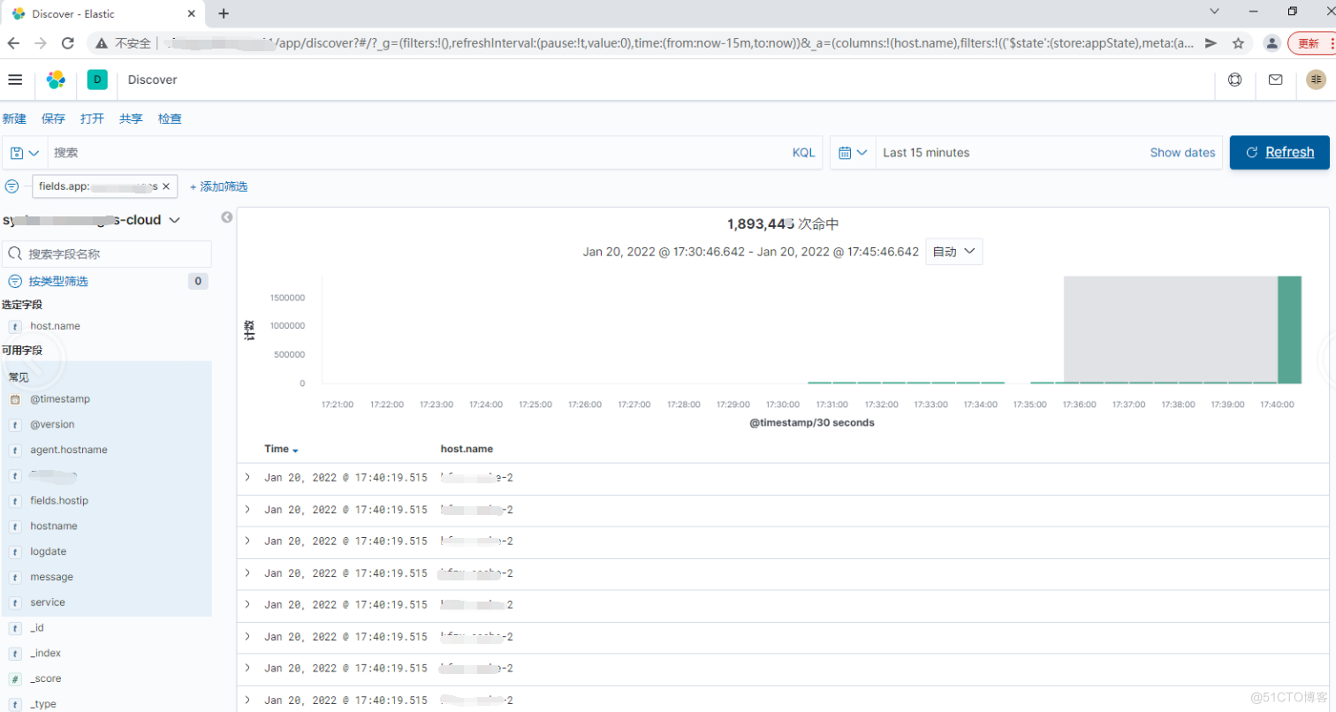The image size is (1336, 712).
Task: Click the Refresh button
Action: (x=1279, y=152)
